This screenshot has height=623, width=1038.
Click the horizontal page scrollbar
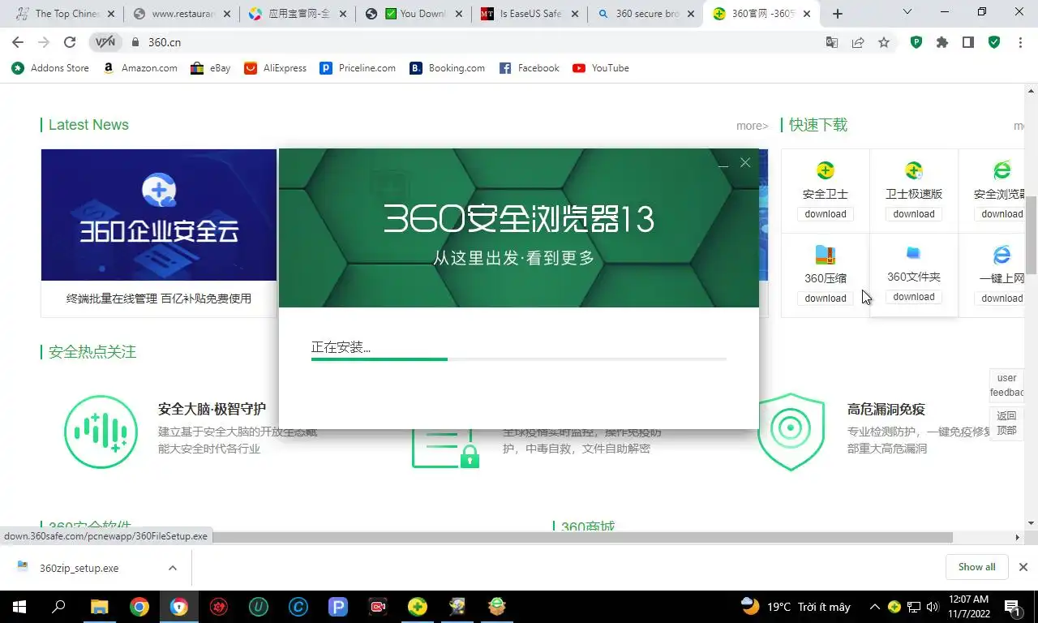point(478,537)
